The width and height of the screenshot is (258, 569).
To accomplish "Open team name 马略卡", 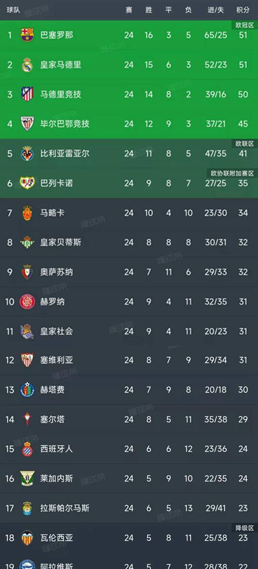I will click(x=52, y=213).
